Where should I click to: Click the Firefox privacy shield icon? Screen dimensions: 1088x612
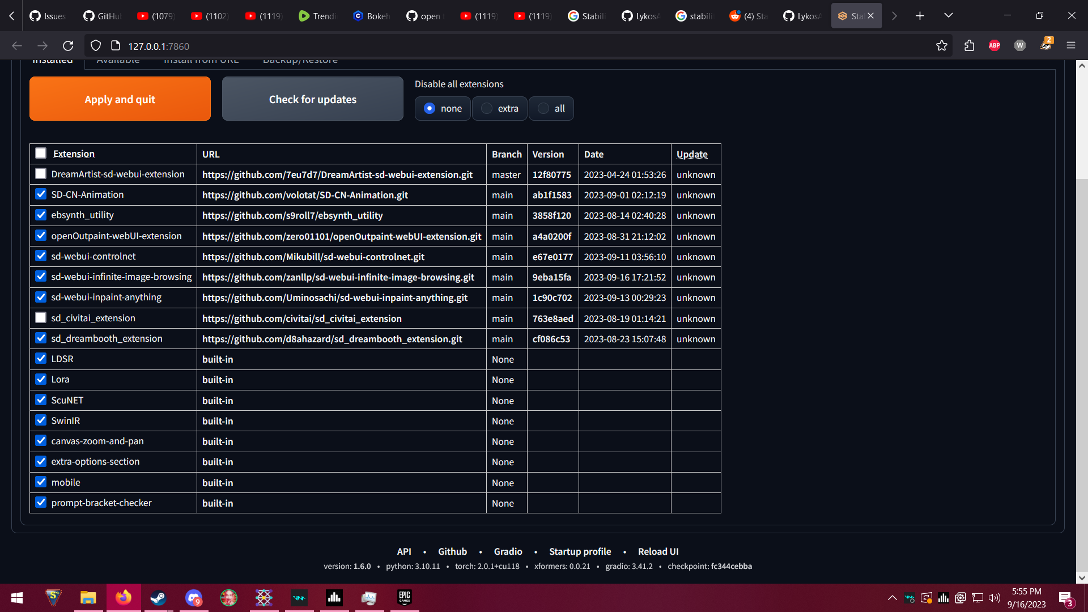click(95, 45)
